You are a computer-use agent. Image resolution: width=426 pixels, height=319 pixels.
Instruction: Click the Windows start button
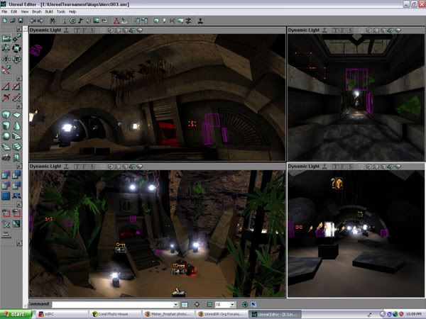click(16, 314)
